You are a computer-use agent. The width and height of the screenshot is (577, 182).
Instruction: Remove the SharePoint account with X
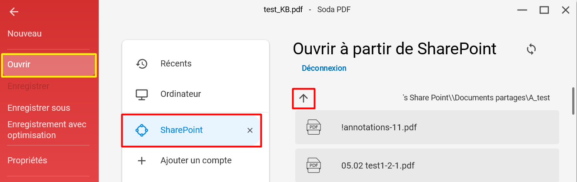[x=250, y=130]
